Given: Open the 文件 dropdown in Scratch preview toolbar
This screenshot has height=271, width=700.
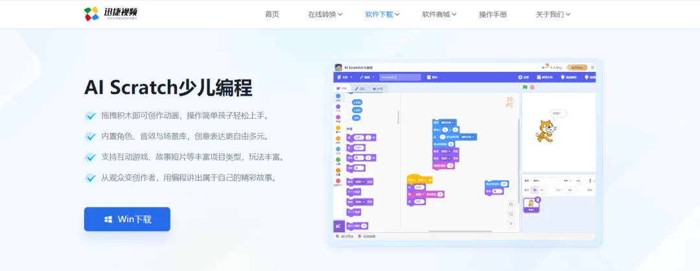Looking at the screenshot, I should click(x=345, y=77).
